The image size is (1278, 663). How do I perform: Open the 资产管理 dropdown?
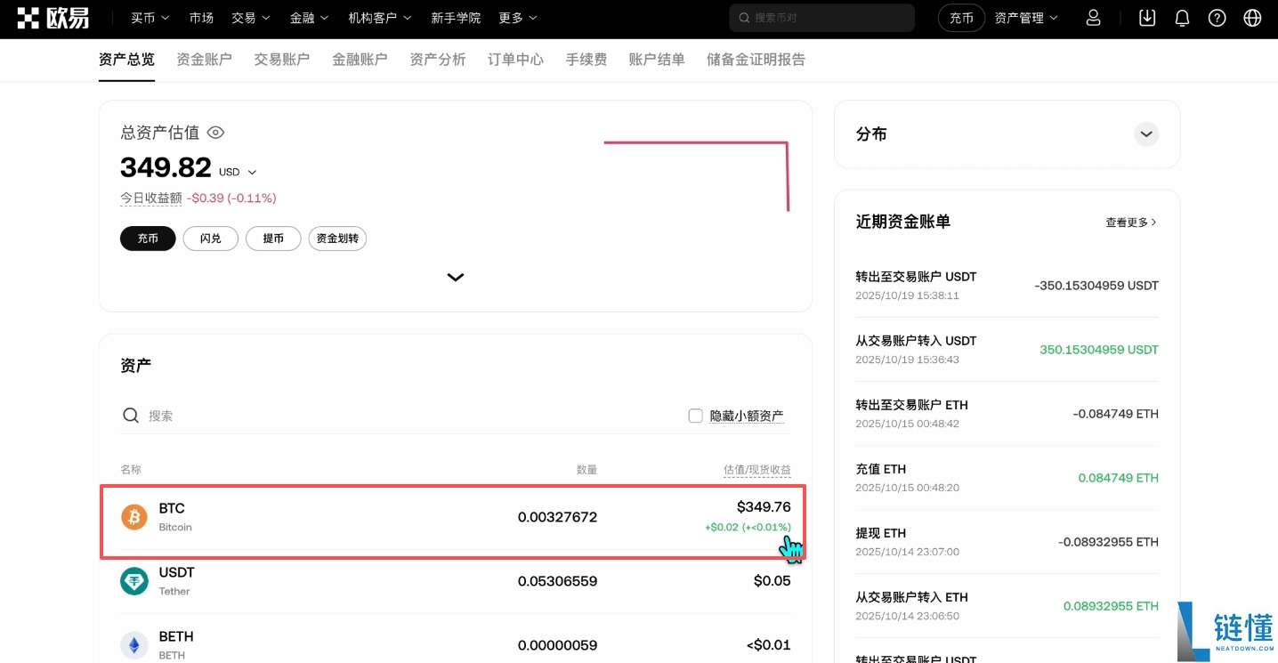[x=1026, y=18]
